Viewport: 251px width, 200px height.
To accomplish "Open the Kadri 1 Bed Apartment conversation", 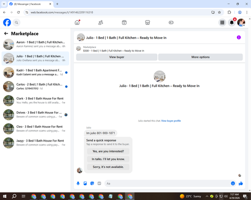I will pyautogui.click(x=35, y=72).
